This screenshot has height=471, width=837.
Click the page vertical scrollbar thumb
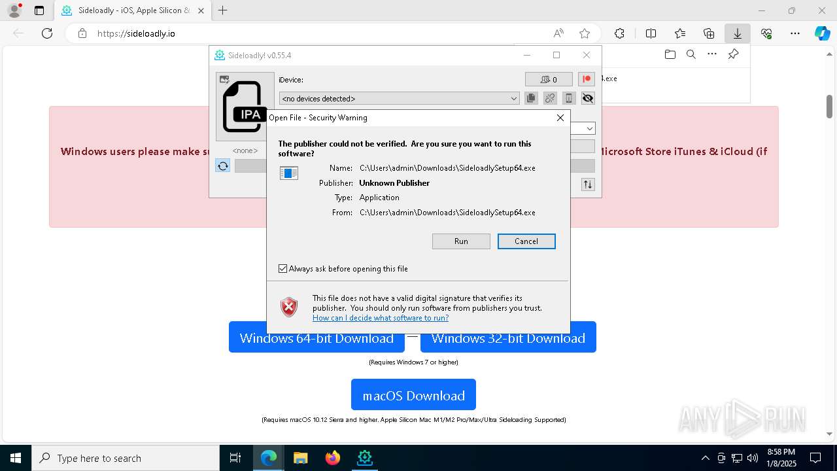point(829,106)
